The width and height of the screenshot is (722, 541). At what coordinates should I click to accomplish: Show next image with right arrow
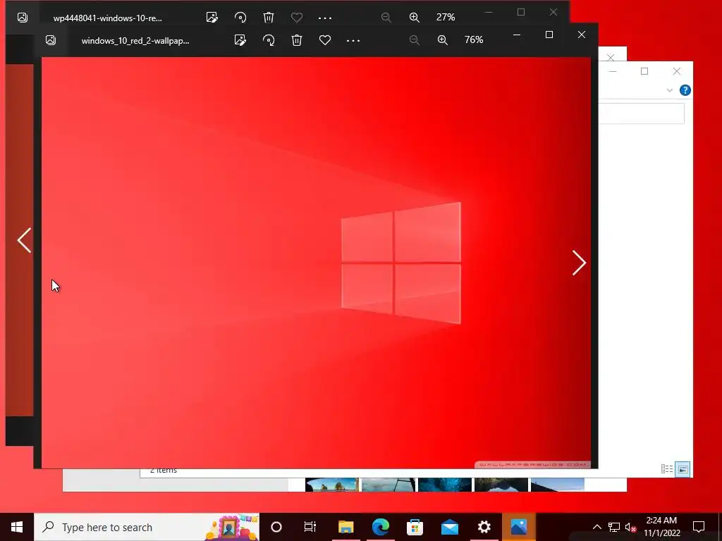(x=579, y=263)
